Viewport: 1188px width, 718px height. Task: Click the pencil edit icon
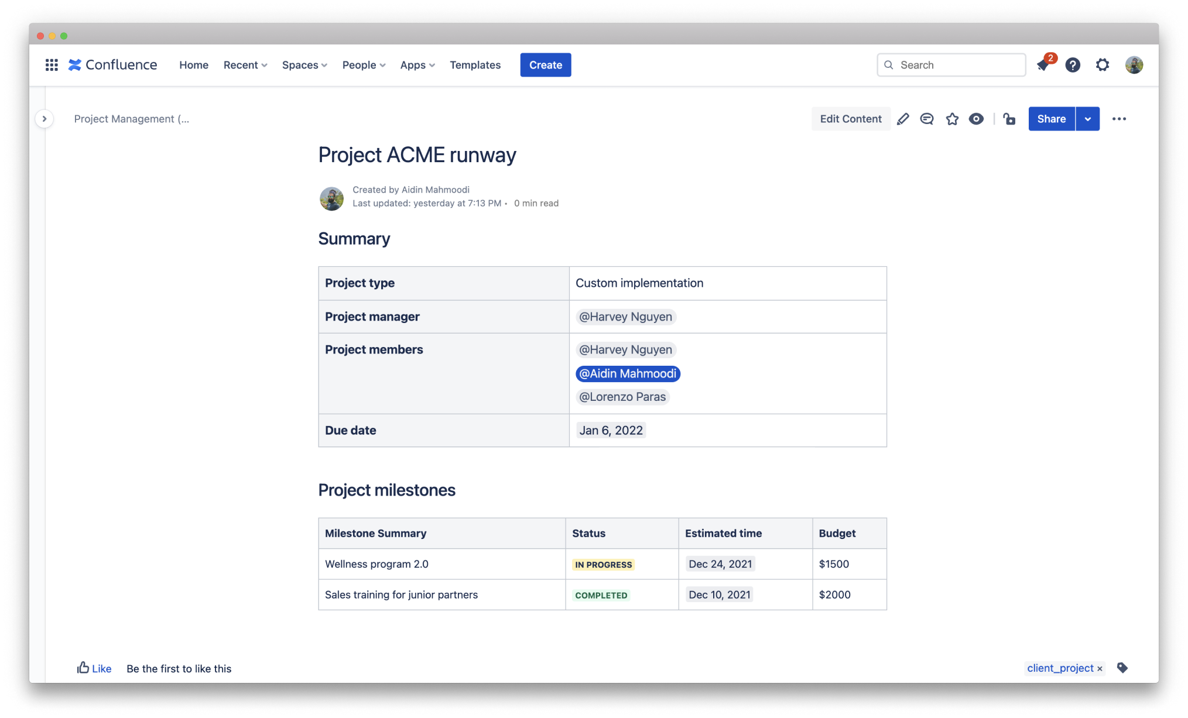903,119
